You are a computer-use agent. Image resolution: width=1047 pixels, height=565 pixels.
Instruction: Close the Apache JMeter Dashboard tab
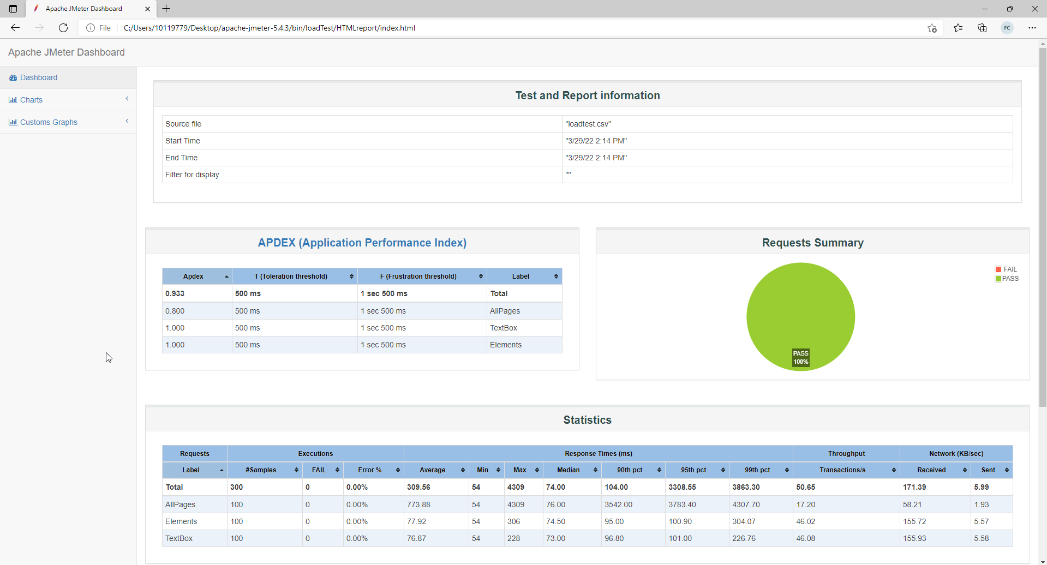point(147,9)
